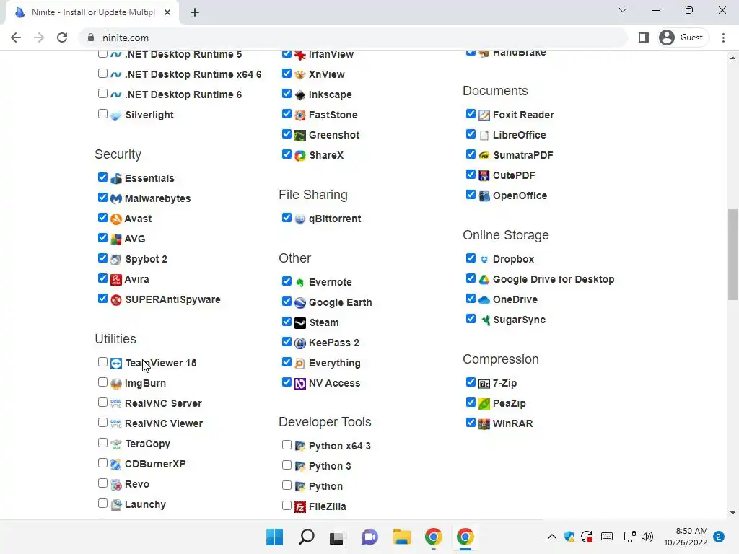Open Windows taskbar search

click(306, 537)
